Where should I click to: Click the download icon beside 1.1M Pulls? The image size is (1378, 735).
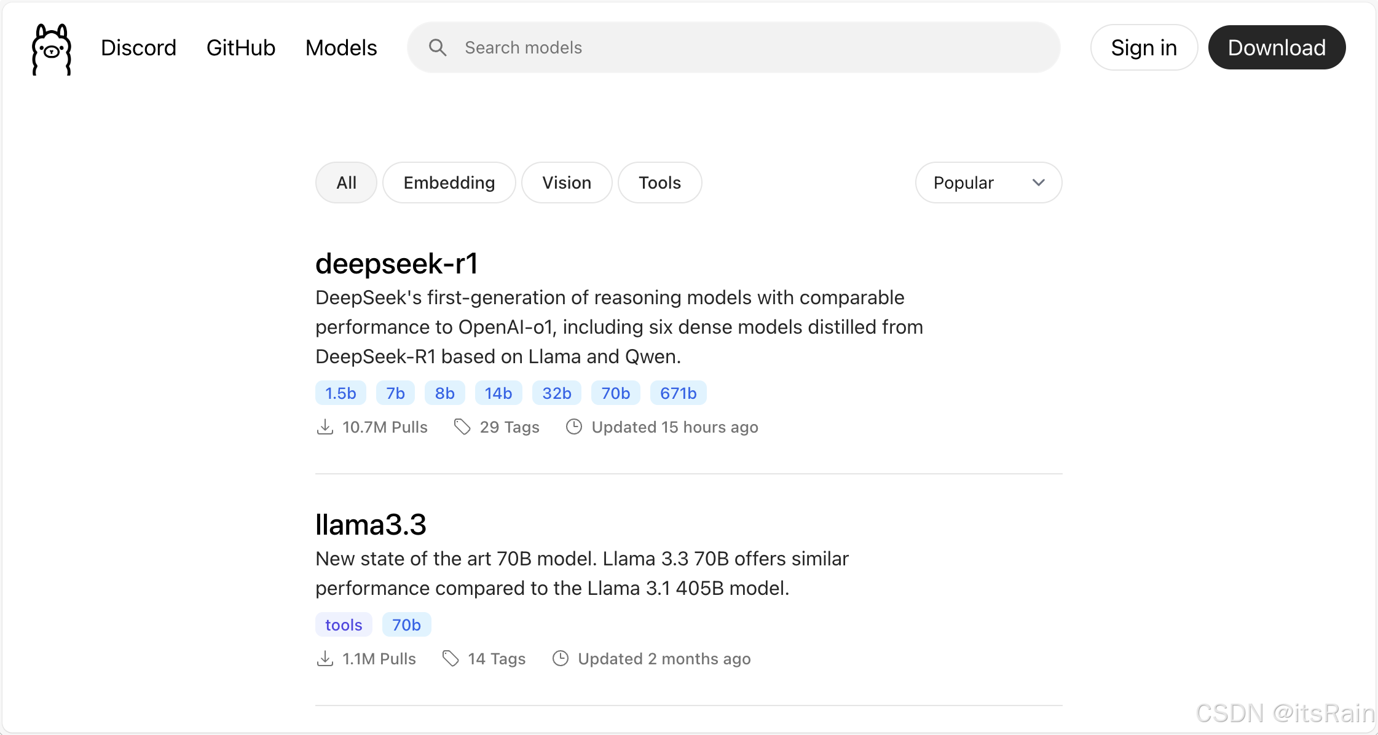[x=325, y=658]
